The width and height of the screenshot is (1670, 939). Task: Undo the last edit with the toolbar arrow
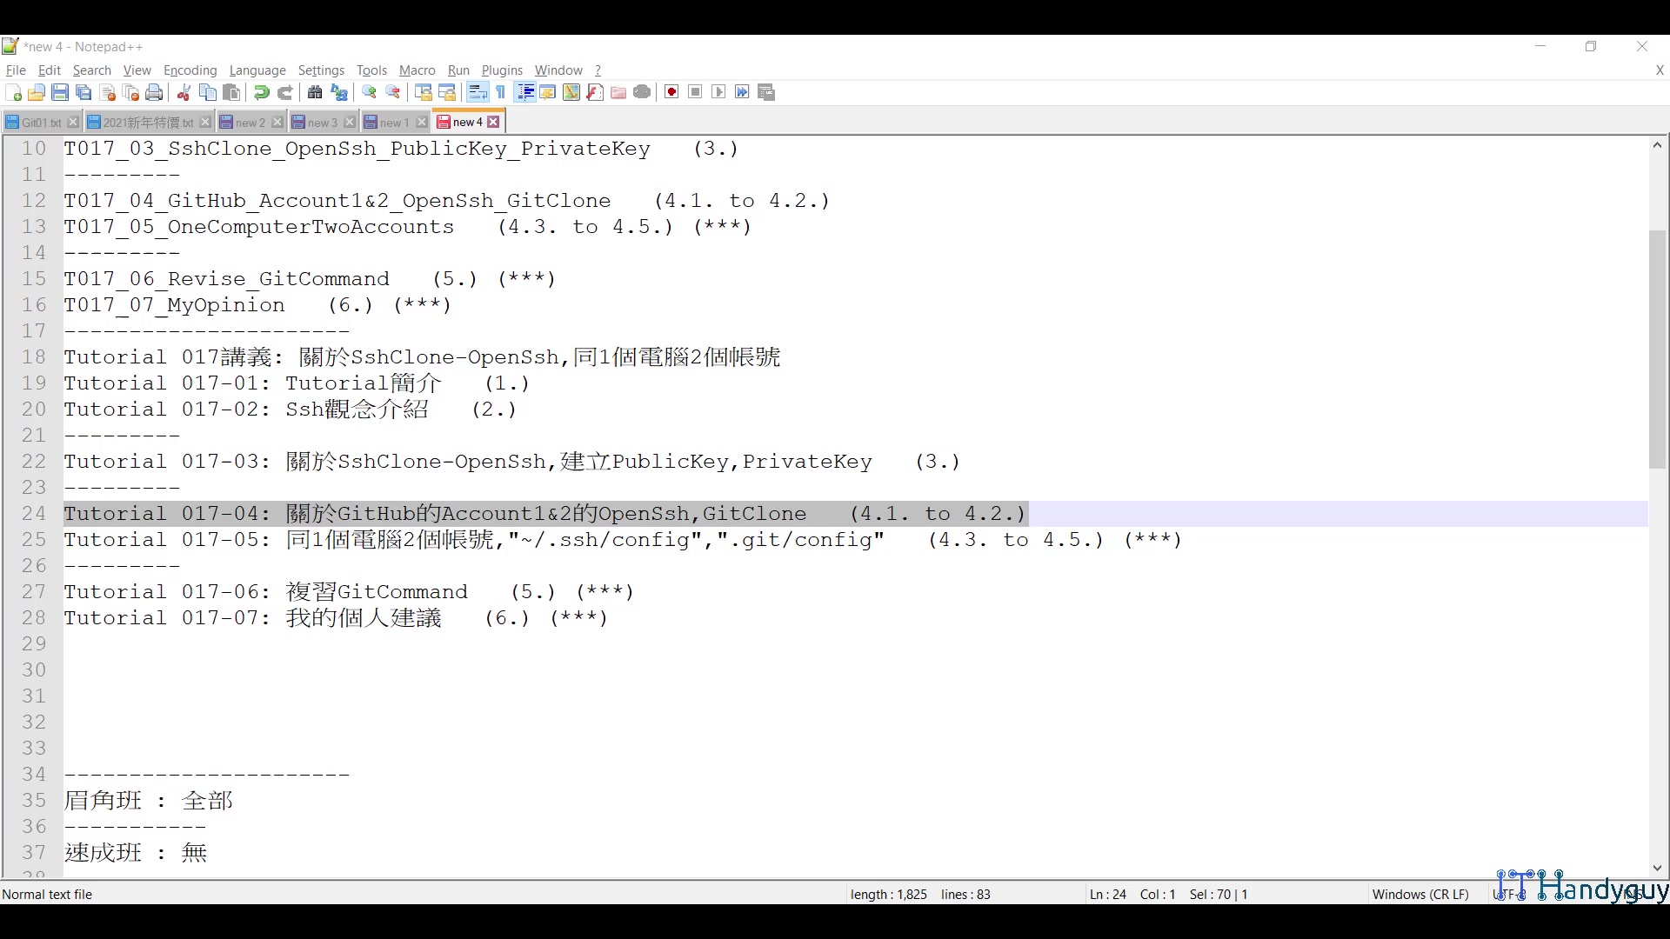pos(260,92)
